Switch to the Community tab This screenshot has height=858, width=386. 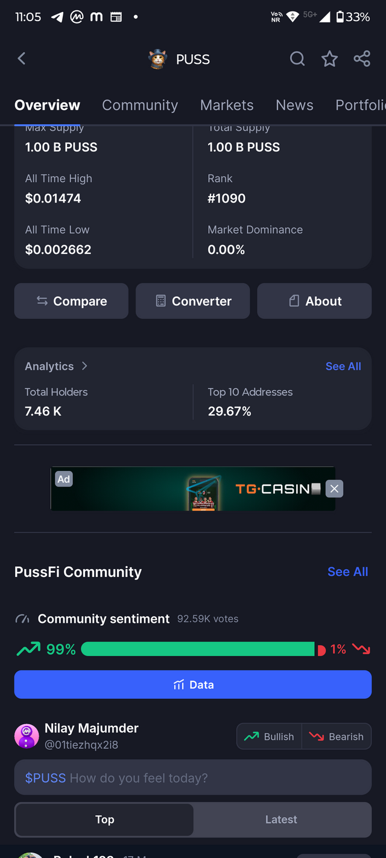tap(140, 105)
